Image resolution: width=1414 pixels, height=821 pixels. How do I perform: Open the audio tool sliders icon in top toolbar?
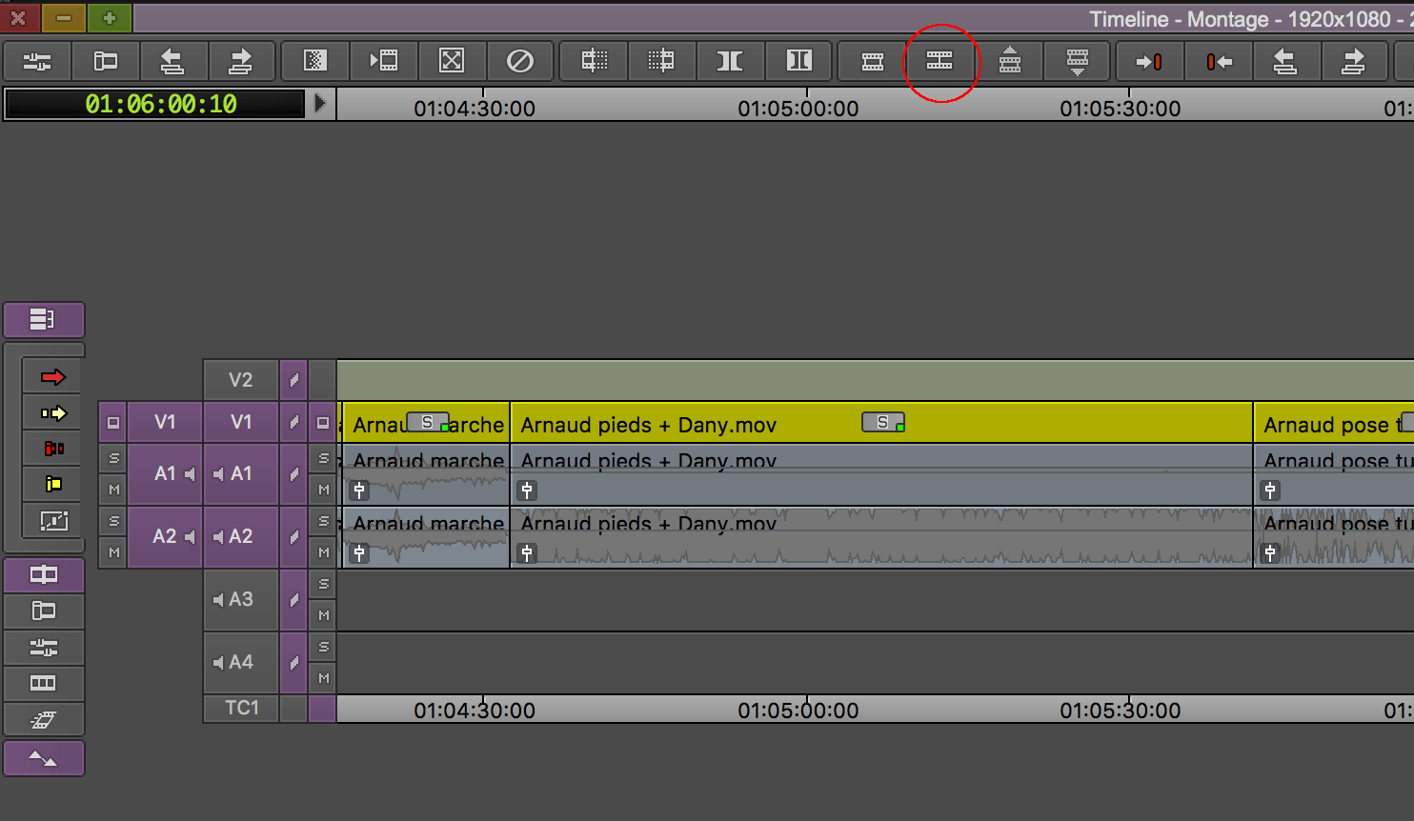pos(37,61)
